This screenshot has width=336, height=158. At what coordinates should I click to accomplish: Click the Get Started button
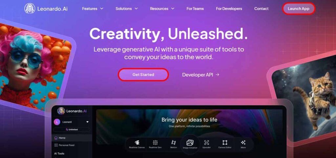click(x=143, y=75)
